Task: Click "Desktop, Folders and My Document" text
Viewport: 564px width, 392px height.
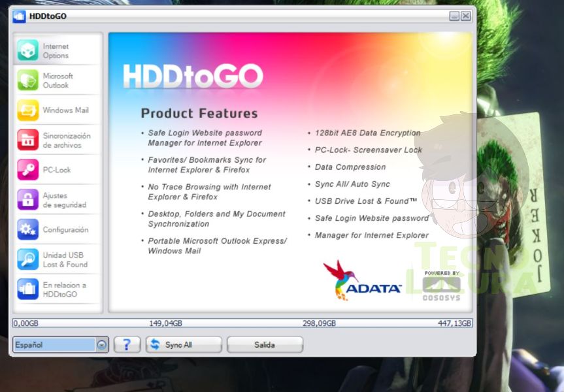Action: click(x=216, y=219)
